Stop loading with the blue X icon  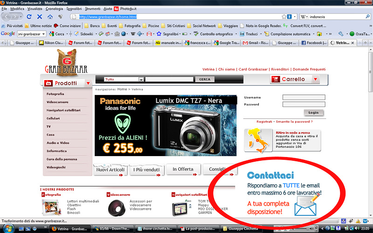(x=40, y=17)
